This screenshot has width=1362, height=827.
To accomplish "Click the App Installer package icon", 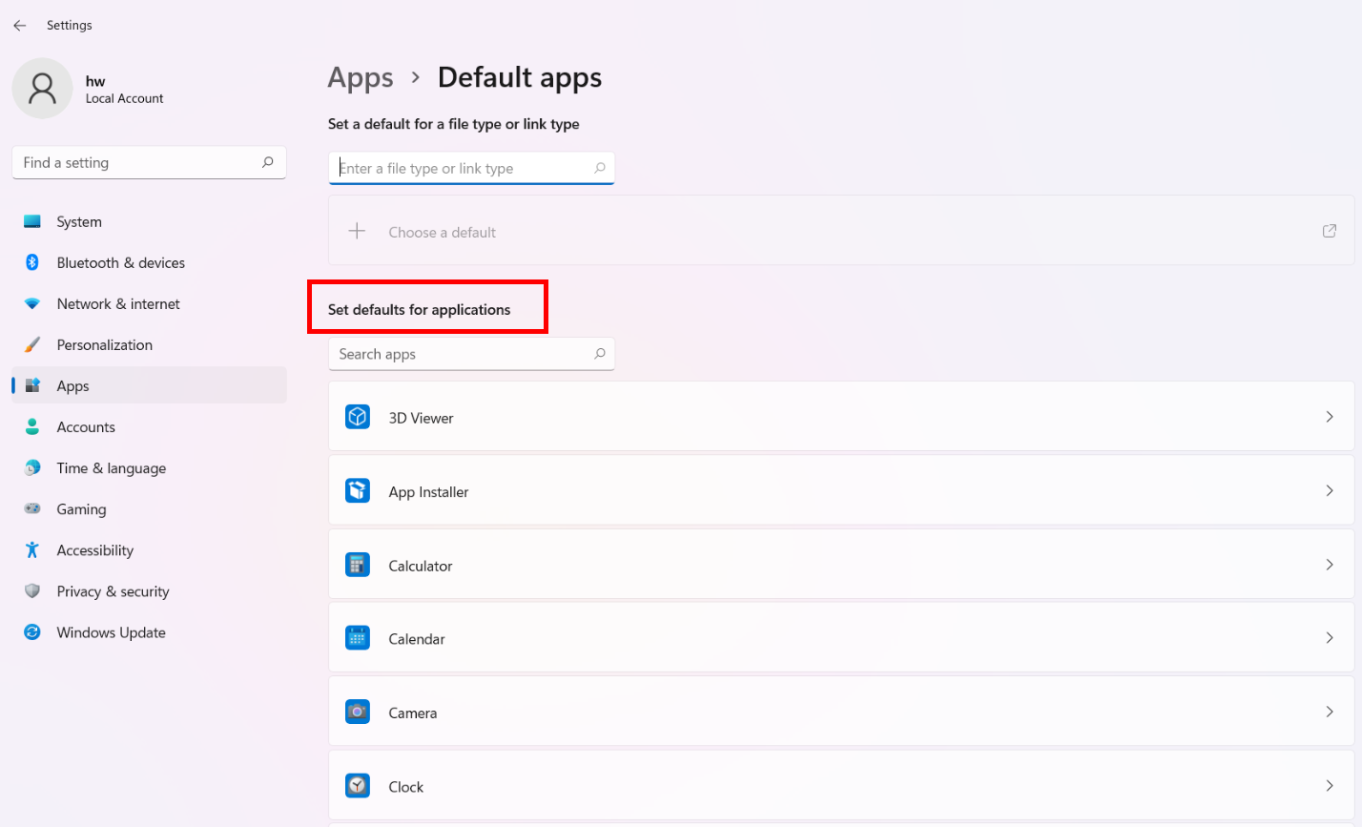I will [x=358, y=490].
